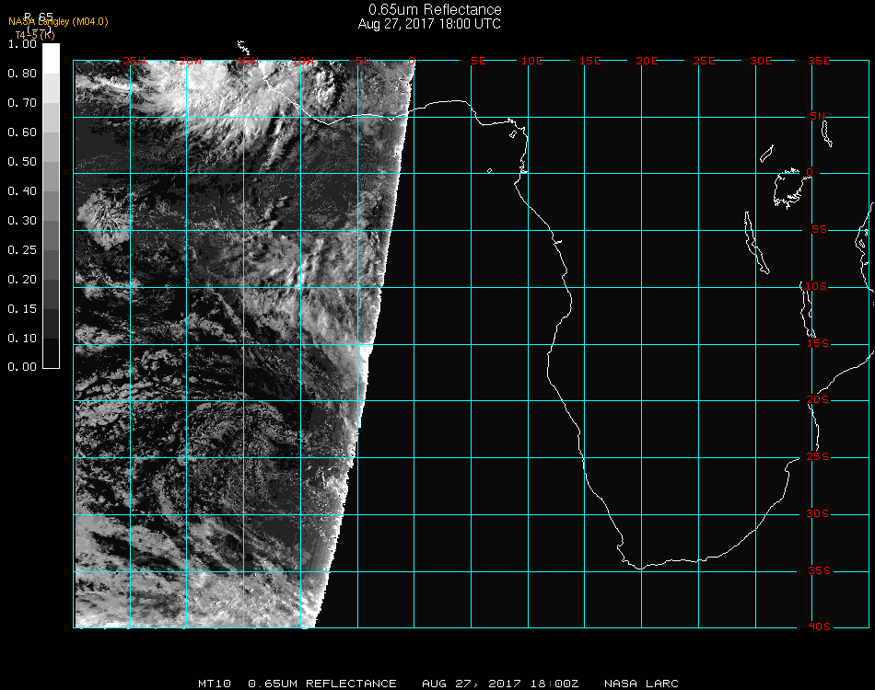Click the 0.60 colorbar value label
This screenshot has width=875, height=690.
pyautogui.click(x=22, y=132)
